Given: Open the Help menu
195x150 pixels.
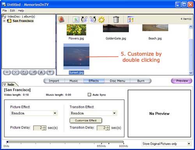Looking at the screenshot, I should pyautogui.click(x=21, y=11).
